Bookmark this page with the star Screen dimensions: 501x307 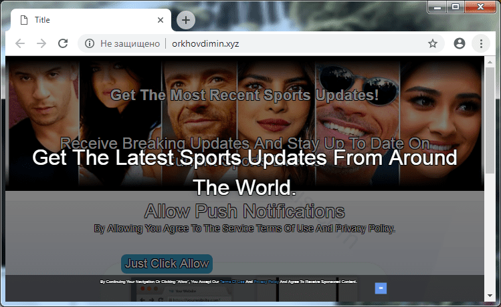tap(433, 43)
